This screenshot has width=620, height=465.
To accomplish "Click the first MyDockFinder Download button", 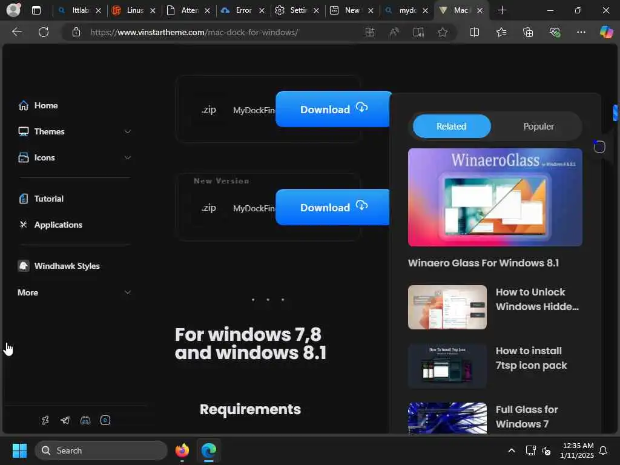I will coord(334,109).
